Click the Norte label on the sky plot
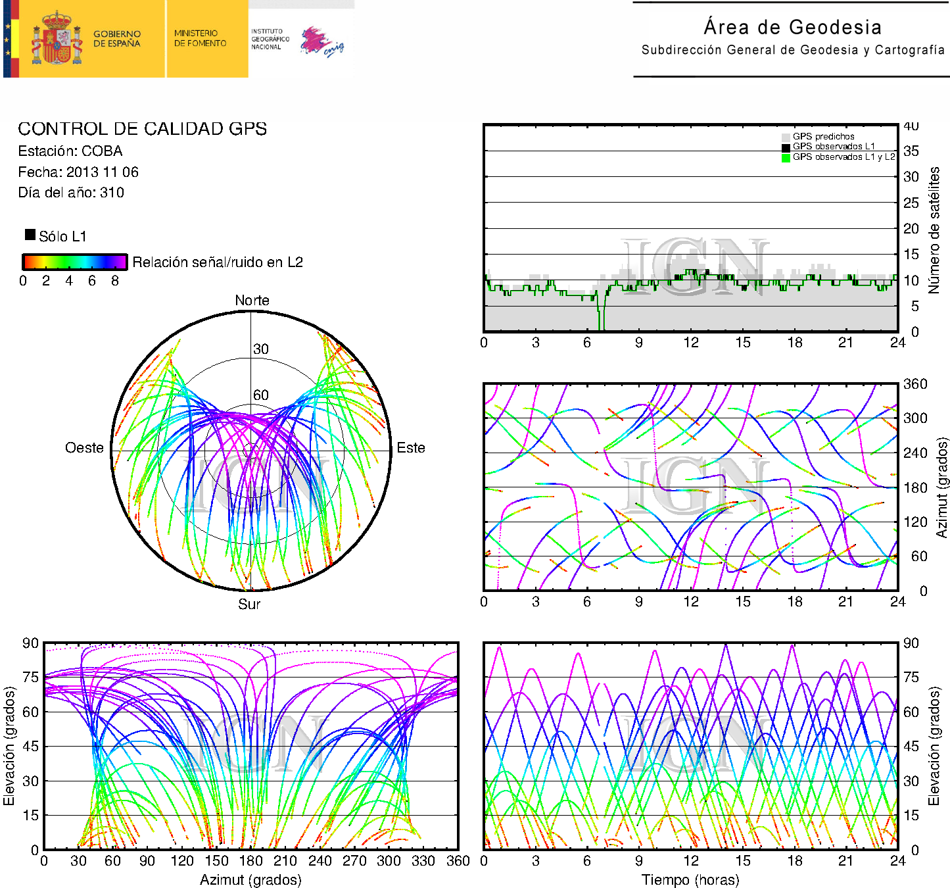 coord(252,301)
